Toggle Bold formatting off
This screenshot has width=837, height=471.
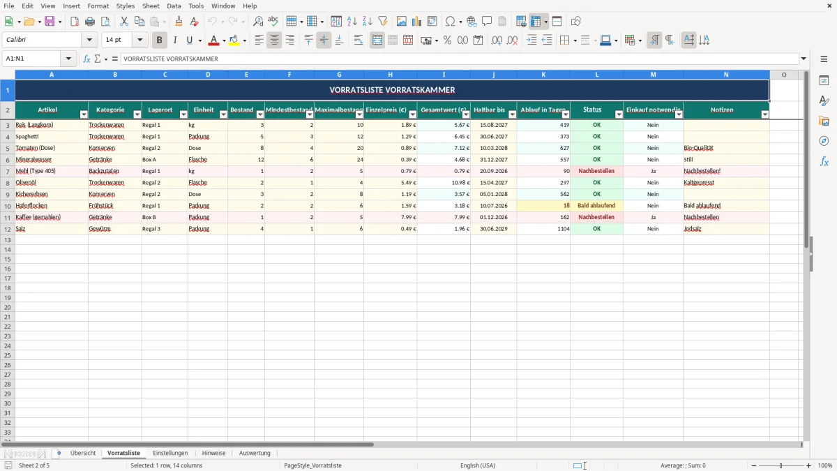tap(160, 40)
